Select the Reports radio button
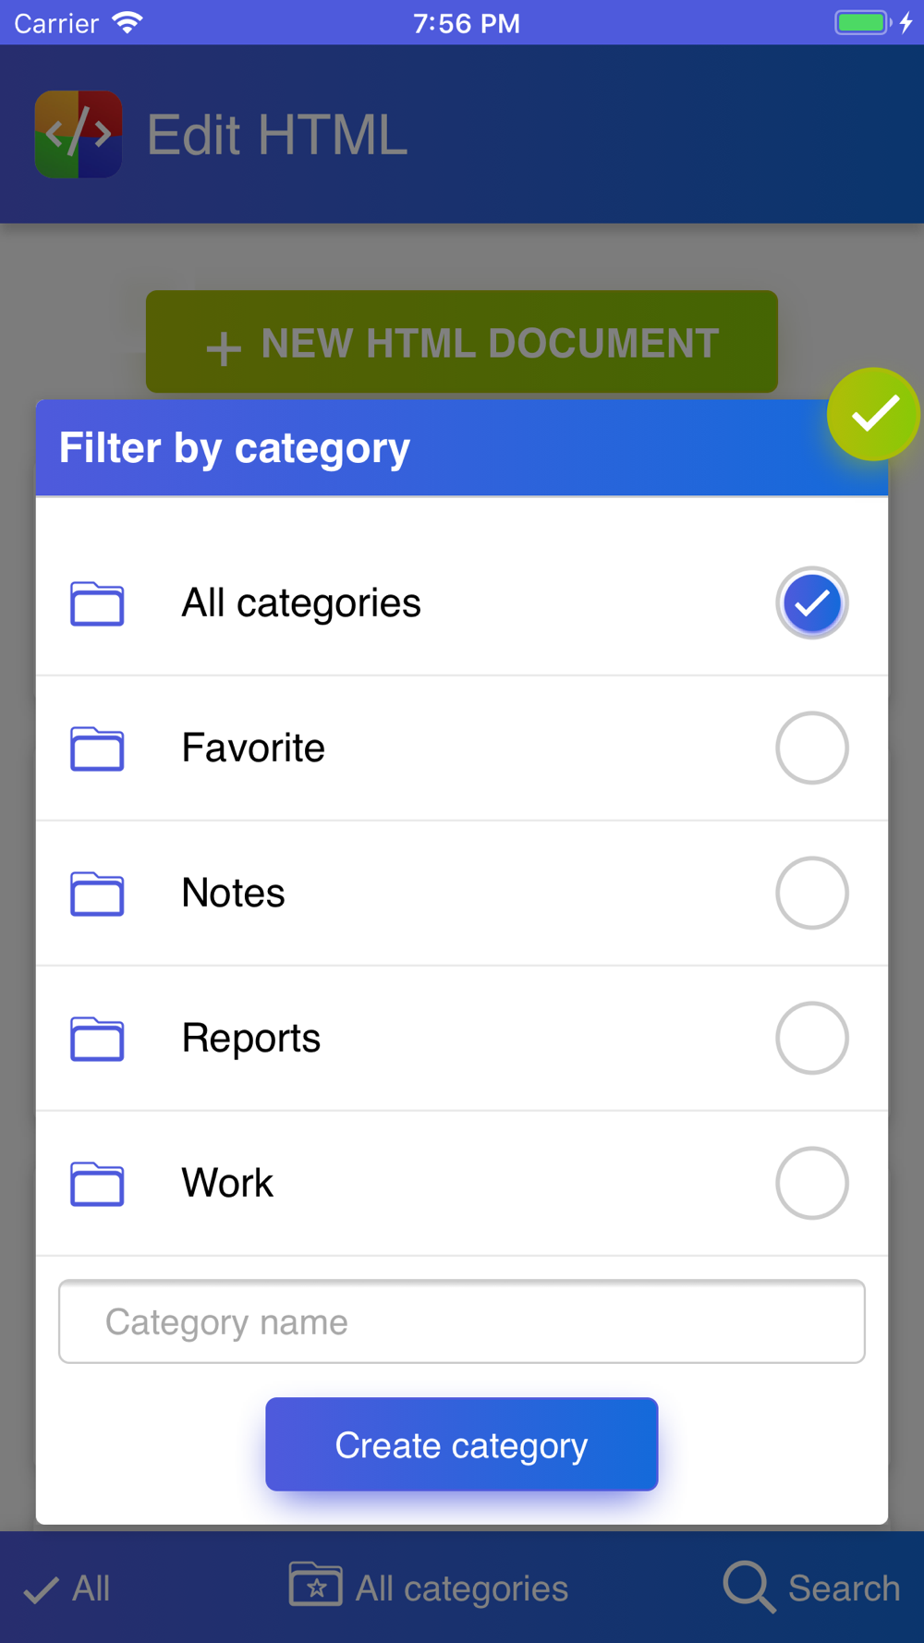 coord(811,1038)
